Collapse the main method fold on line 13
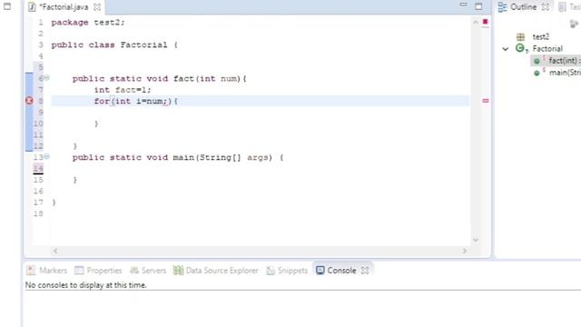This screenshot has width=581, height=327. [x=47, y=157]
